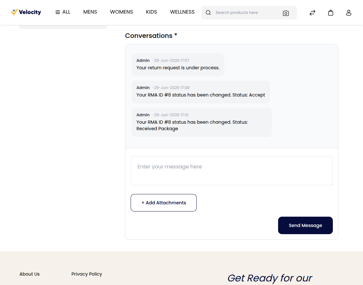This screenshot has height=285, width=363.
Task: Click the 29-Jun-2026 17:10 timestamp
Action: (171, 115)
